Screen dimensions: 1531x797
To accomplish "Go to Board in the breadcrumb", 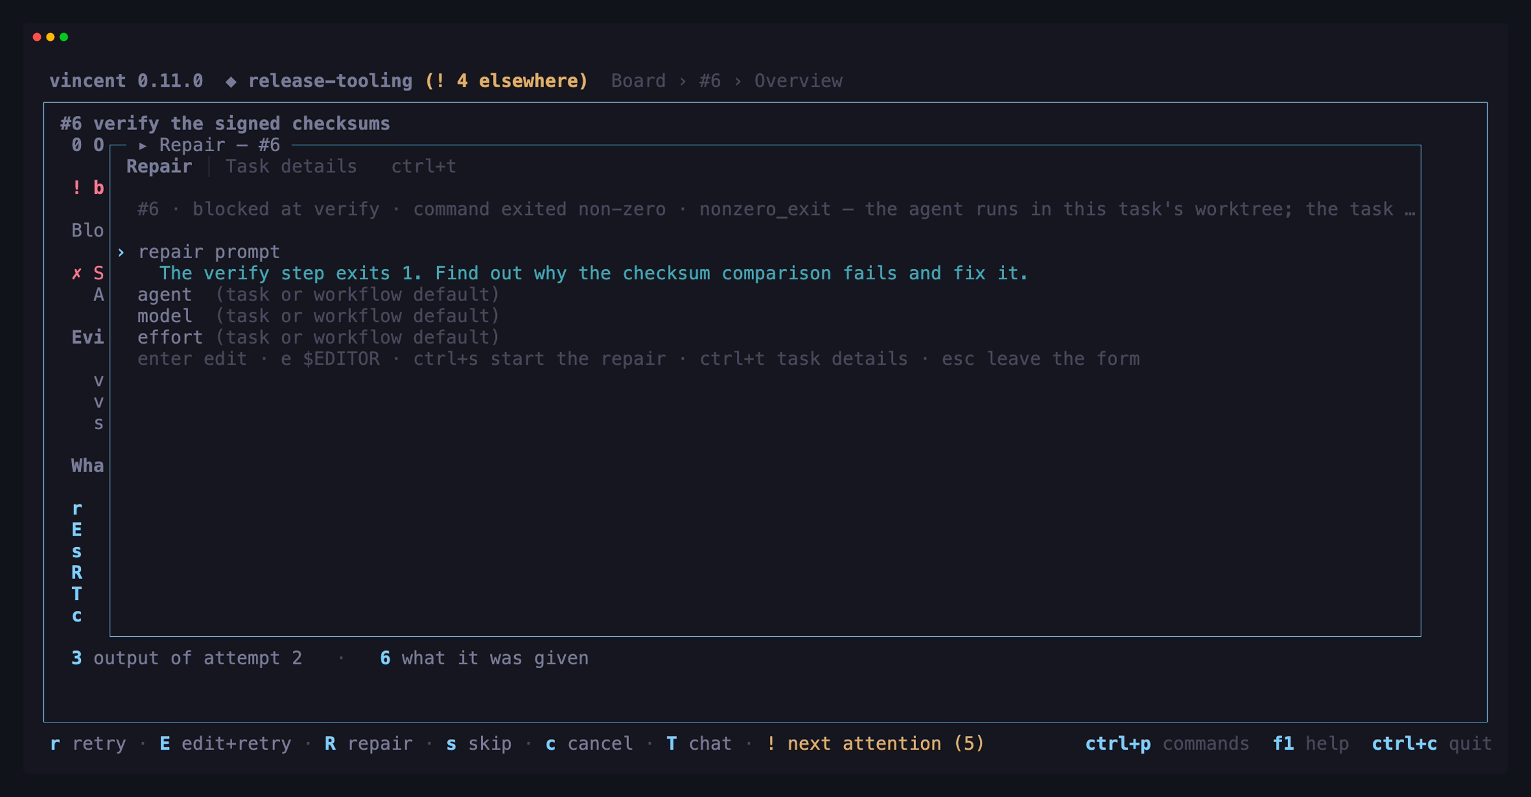I will 638,81.
